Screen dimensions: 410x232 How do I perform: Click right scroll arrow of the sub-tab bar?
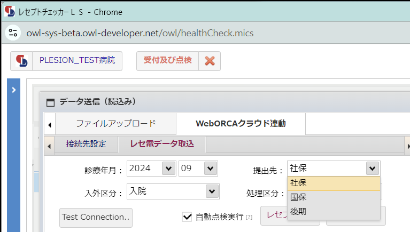coord(408,146)
